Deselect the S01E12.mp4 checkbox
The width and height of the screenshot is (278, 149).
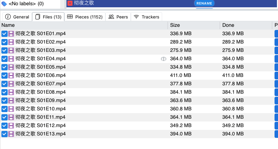tap(4, 125)
